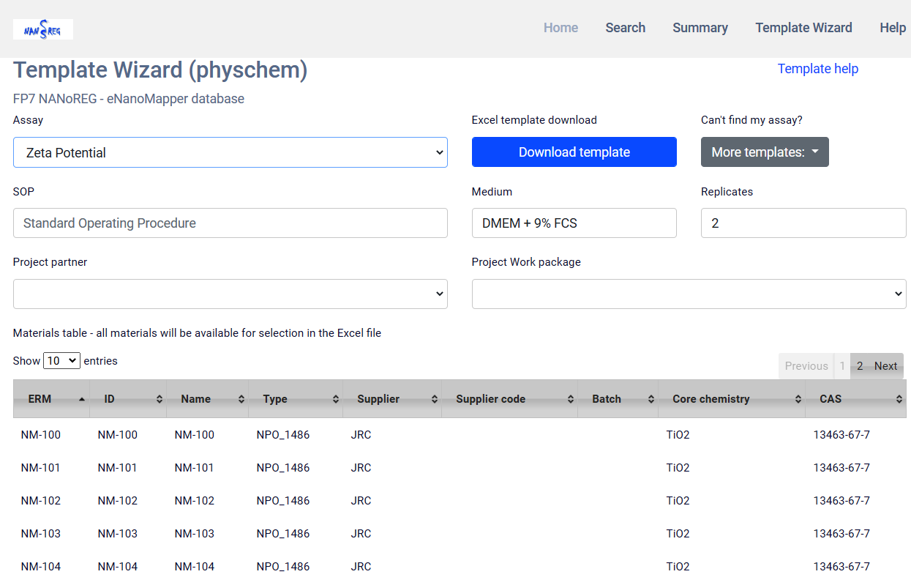Viewport: 911px width, 577px height.
Task: Click the Medium field with DMEM + 9% FCS
Action: [574, 223]
